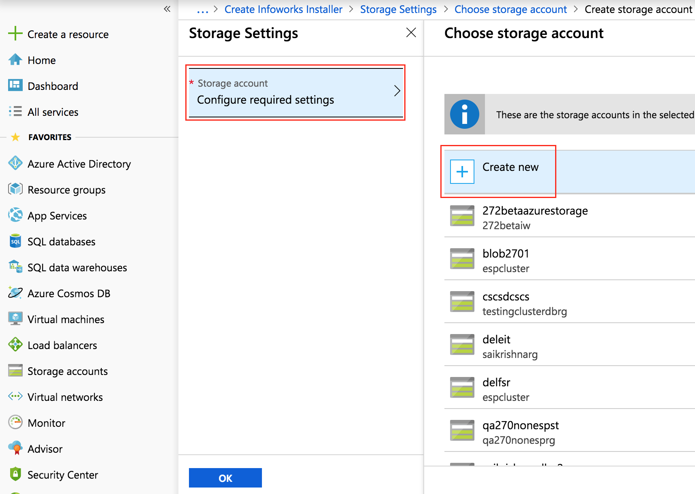The height and width of the screenshot is (494, 695).
Task: Open the Security Center menu label
Action: click(63, 475)
